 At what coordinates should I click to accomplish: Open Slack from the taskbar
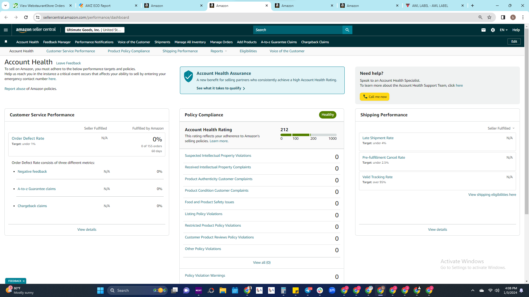click(x=320, y=290)
